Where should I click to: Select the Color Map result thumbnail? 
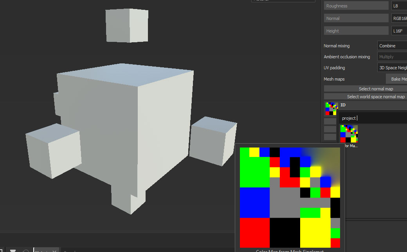[349, 134]
